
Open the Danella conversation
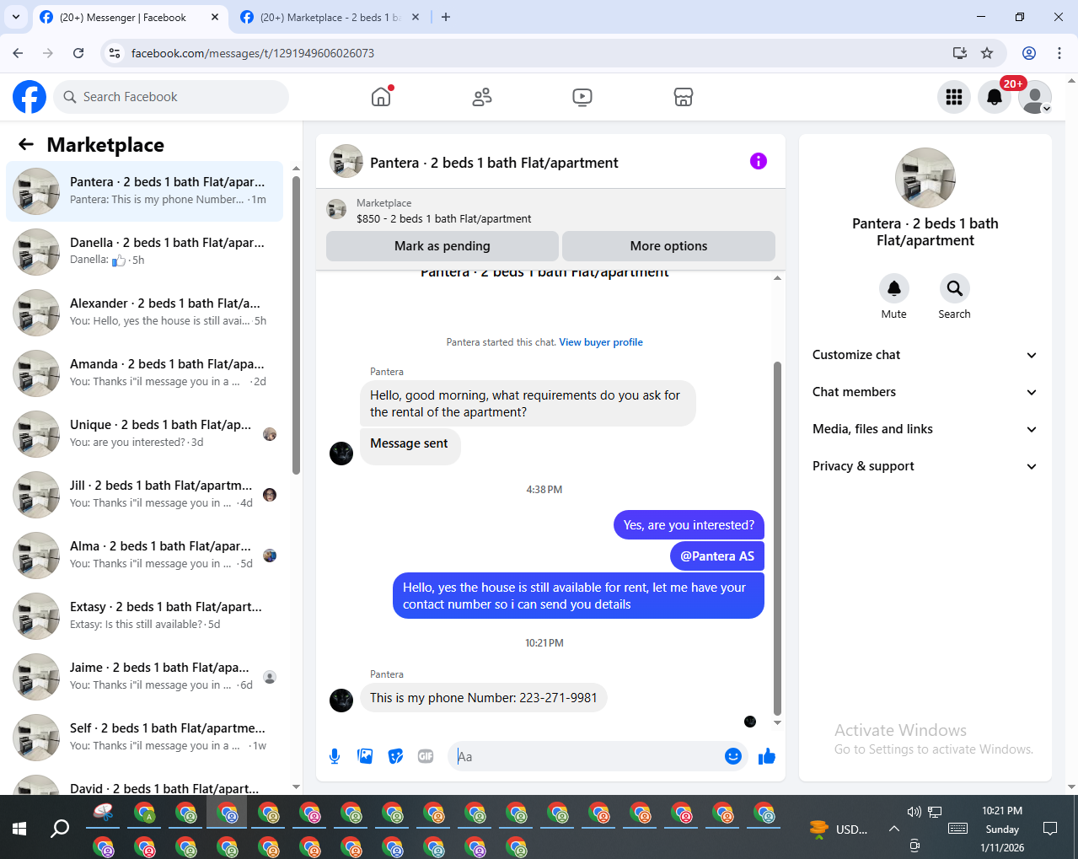click(x=144, y=252)
